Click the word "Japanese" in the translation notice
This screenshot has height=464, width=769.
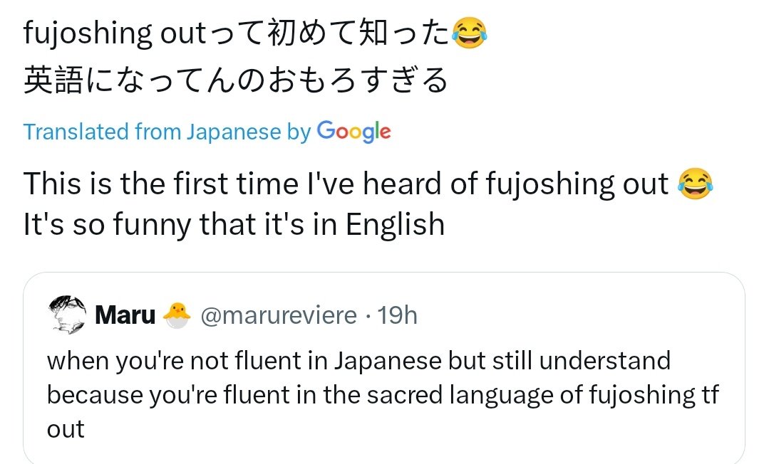tap(234, 132)
